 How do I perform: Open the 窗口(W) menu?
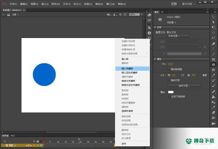[x=110, y=4]
